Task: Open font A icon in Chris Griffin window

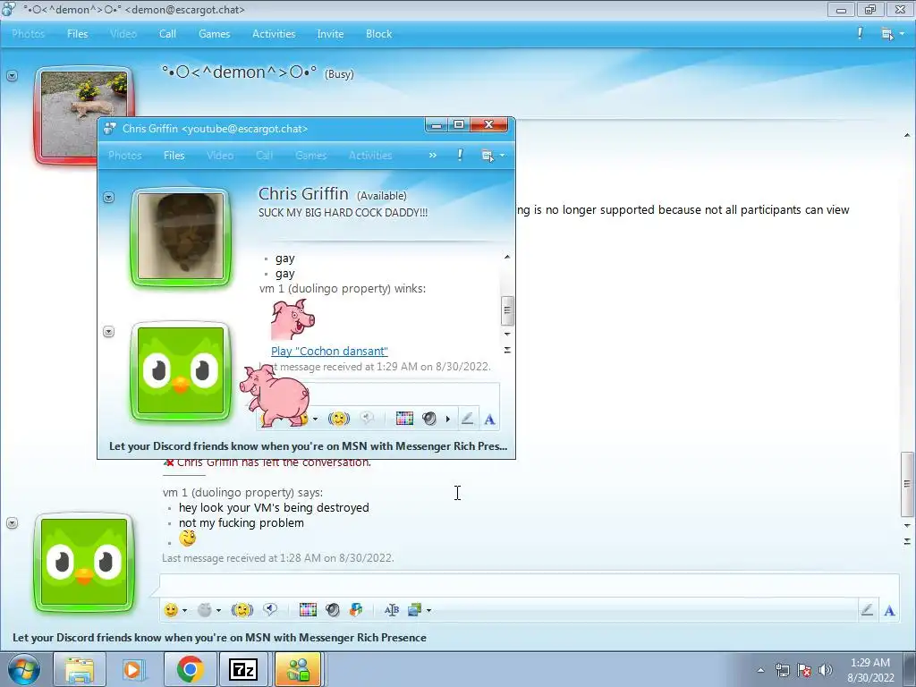Action: [x=489, y=419]
